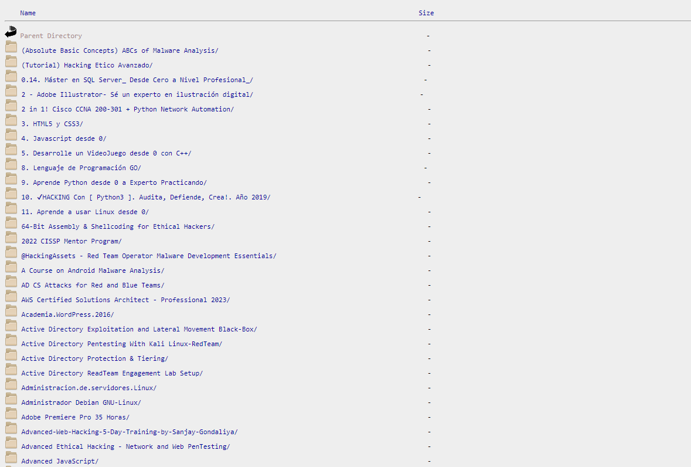Open Active Directory ReadTeam Engagement Lab Setup

click(x=112, y=373)
